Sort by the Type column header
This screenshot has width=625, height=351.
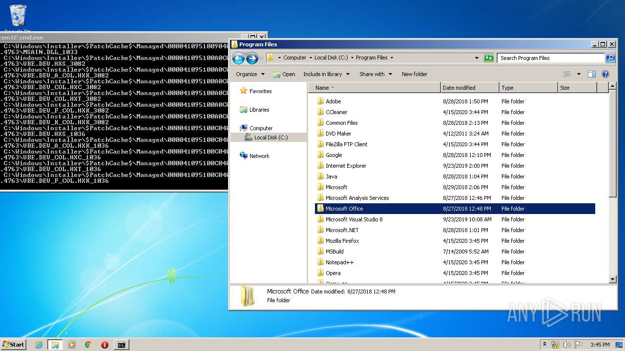click(x=528, y=88)
